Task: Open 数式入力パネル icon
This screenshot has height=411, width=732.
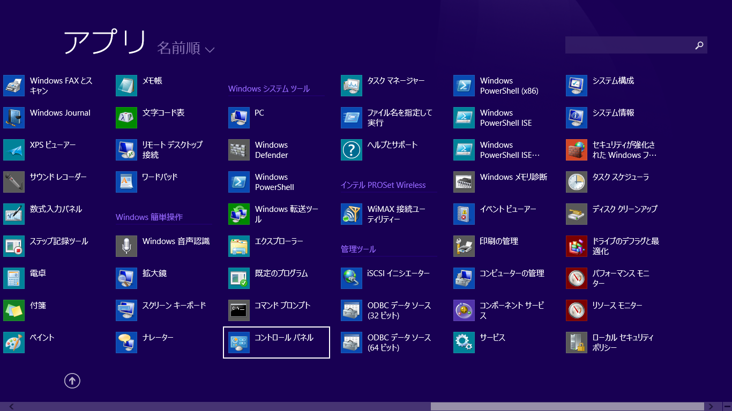Action: click(x=14, y=214)
